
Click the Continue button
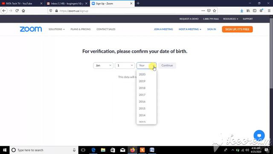tap(167, 65)
